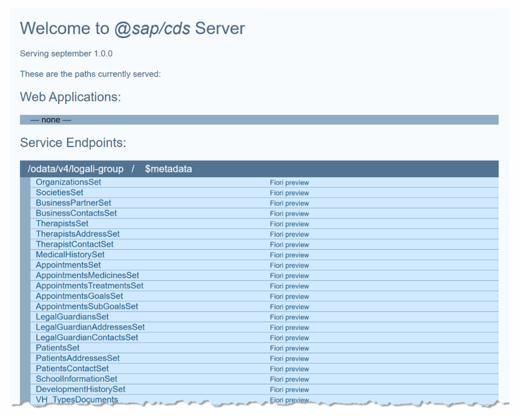Image resolution: width=519 pixels, height=416 pixels.
Task: Open the BusinessPartnerSet endpoint
Action: tap(73, 203)
